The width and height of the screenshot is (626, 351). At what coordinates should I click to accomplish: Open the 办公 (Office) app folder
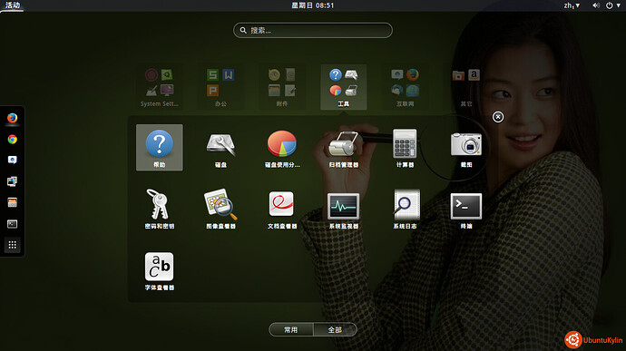coord(220,87)
